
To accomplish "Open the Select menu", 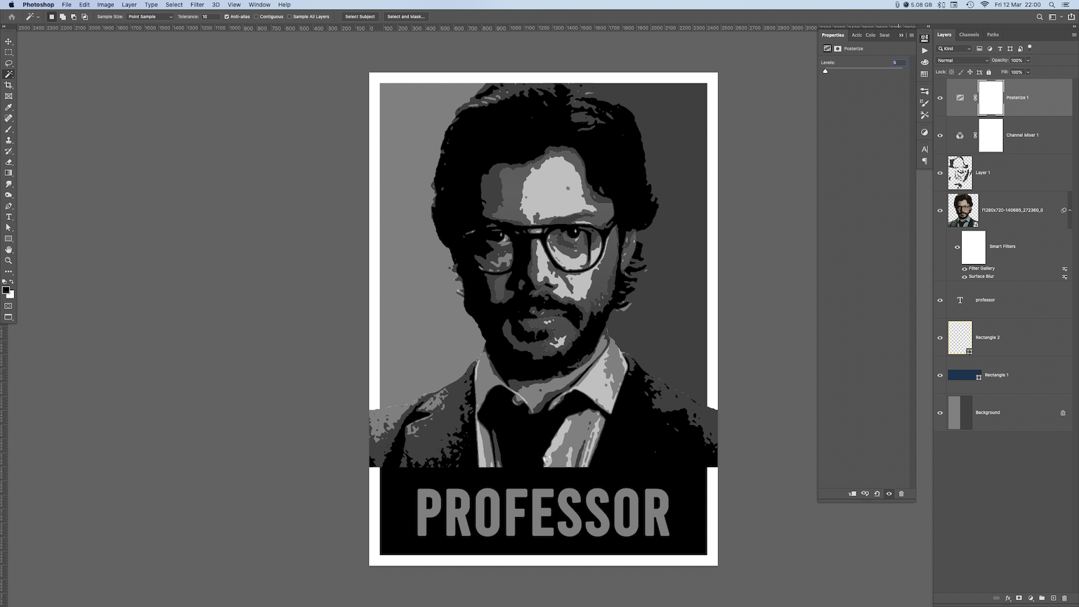I will 174,5.
